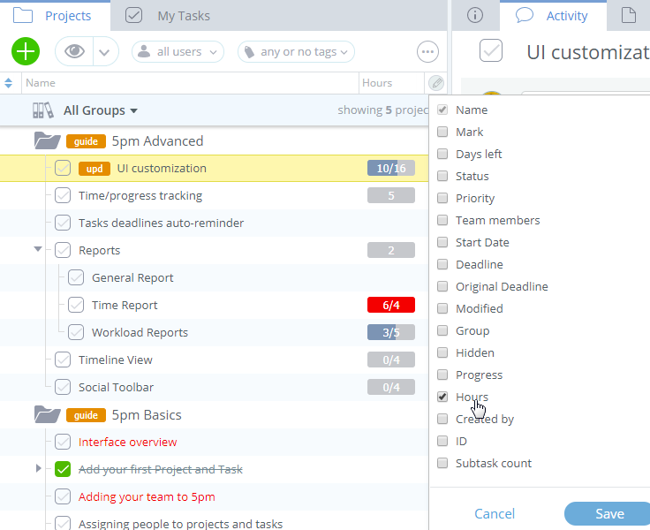
Task: Enable the Priority column checkbox
Action: [442, 198]
